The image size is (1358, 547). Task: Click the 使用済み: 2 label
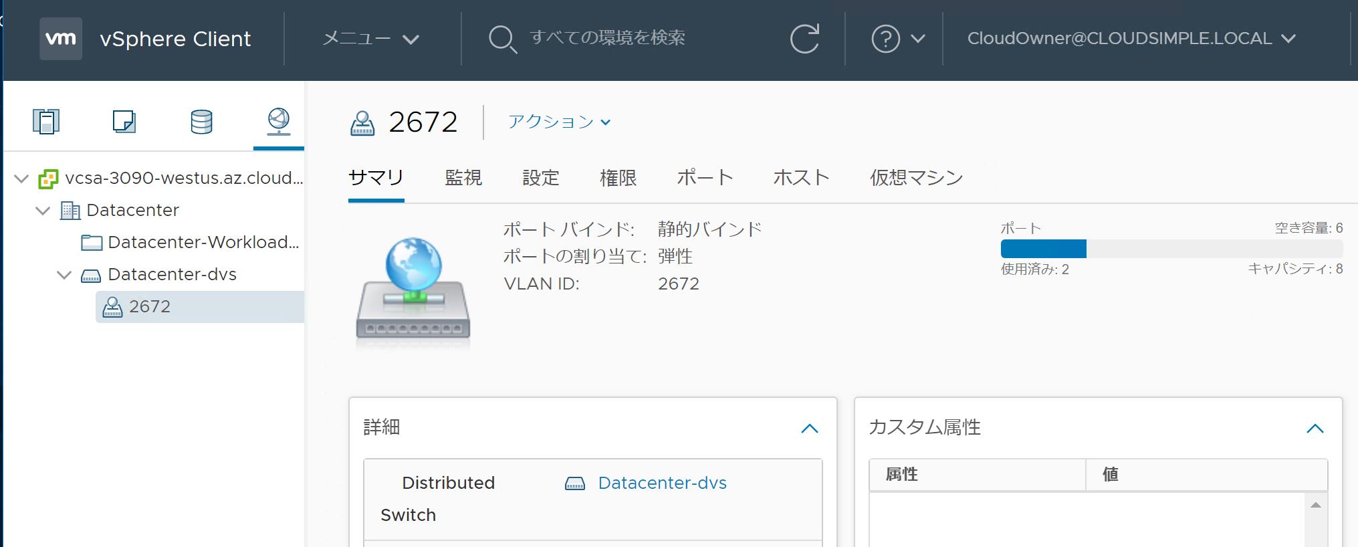(x=1034, y=269)
